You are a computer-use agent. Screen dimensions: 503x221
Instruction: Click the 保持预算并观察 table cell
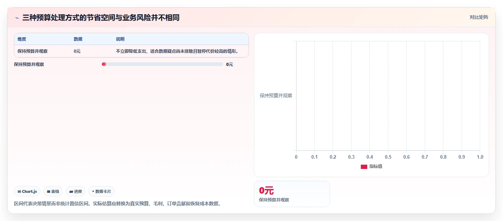coord(33,51)
